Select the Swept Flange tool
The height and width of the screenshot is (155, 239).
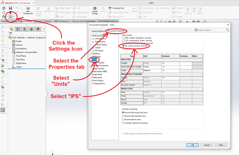95,10
